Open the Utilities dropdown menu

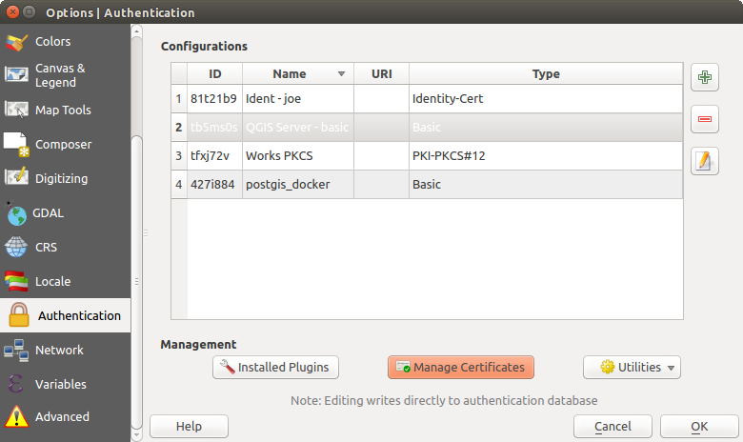point(632,367)
